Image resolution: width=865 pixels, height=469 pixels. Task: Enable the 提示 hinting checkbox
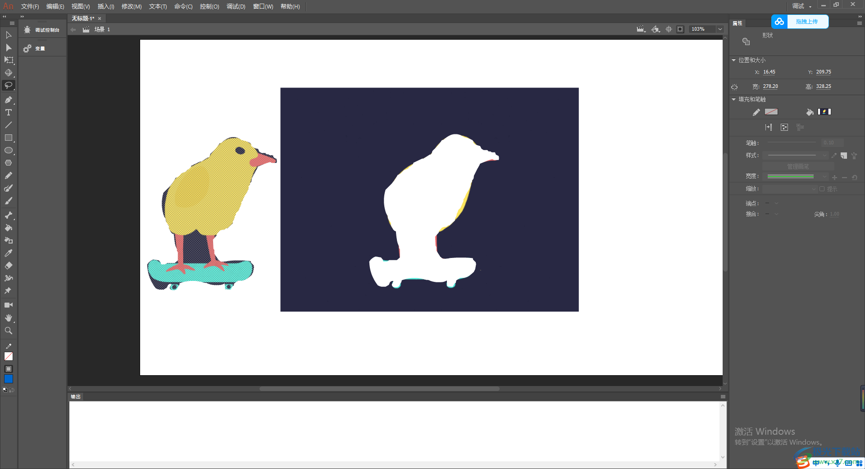[x=822, y=189]
